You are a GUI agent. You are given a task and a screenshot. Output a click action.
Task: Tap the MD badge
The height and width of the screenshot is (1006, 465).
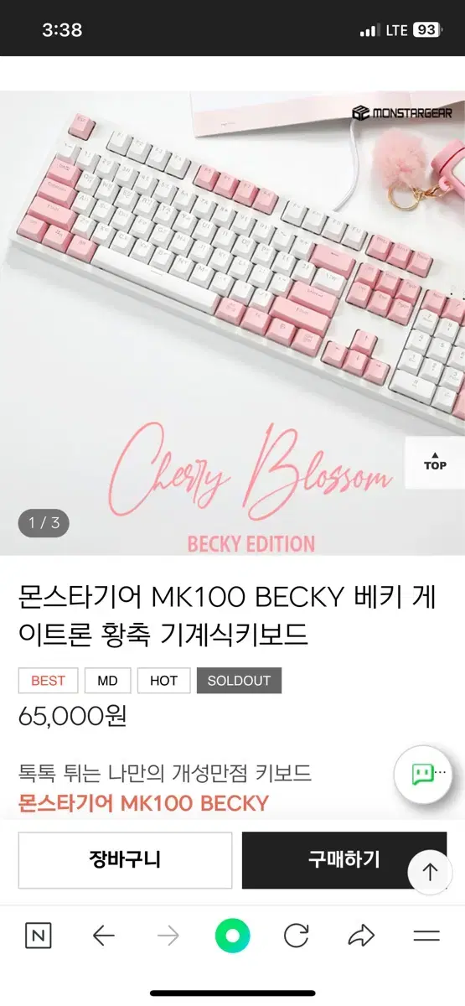tap(107, 681)
